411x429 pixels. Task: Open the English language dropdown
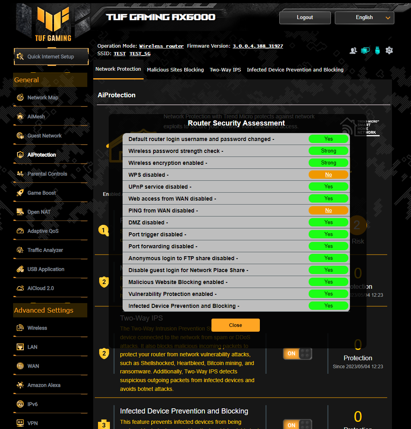pyautogui.click(x=364, y=17)
